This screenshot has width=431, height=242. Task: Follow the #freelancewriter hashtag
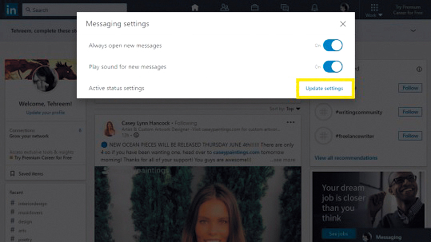410,137
